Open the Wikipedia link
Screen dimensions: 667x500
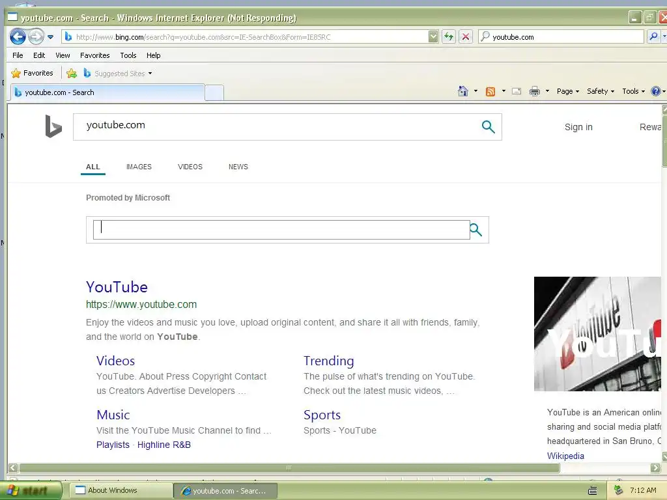(x=565, y=456)
